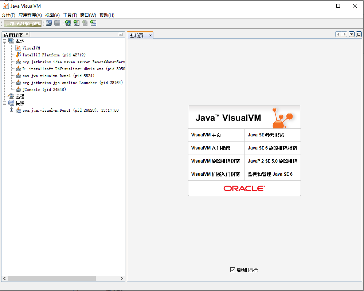
Task: Open the VisualVM 故障排除指南 link
Action: pyautogui.click(x=215, y=161)
